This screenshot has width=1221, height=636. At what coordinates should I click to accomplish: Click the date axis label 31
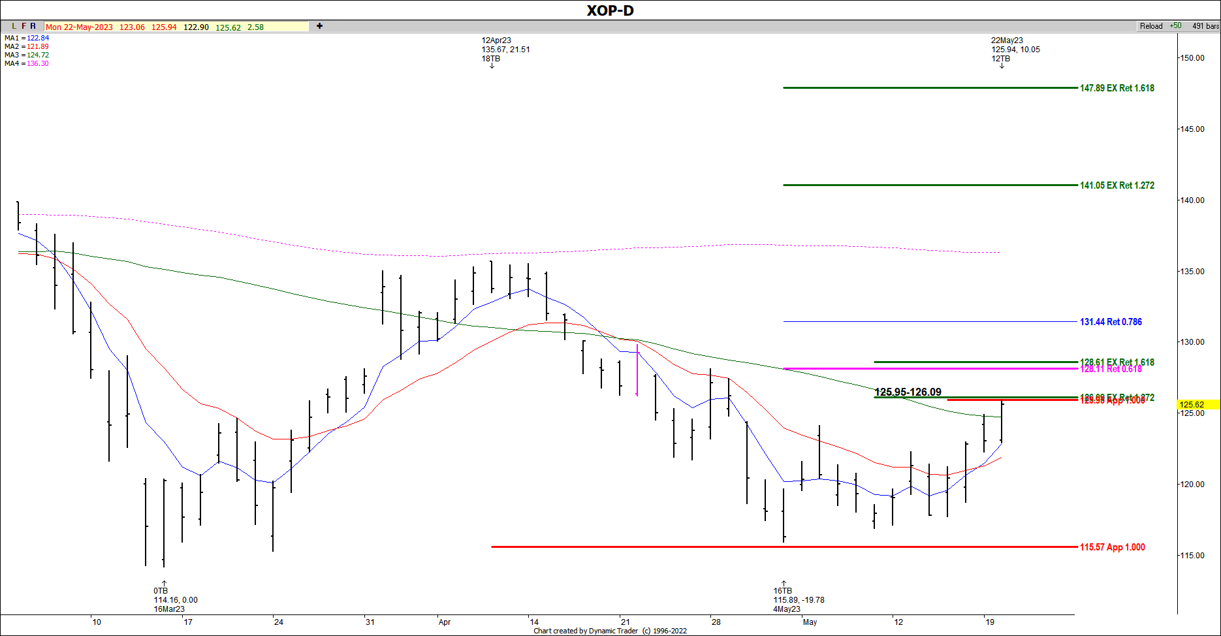[370, 622]
